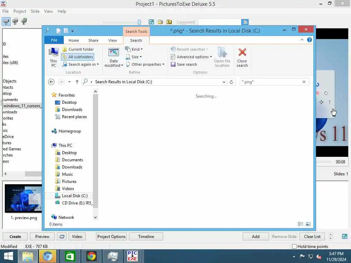This screenshot has width=351, height=263.
Task: Click the refresh icon beside address bar
Action: click(231, 82)
